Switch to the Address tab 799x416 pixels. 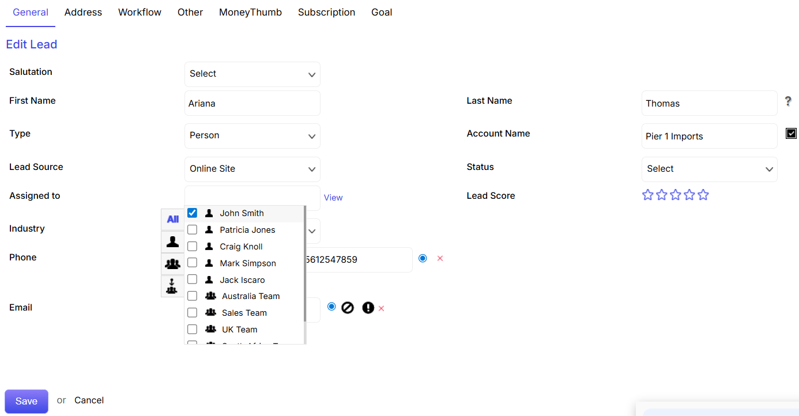point(83,13)
